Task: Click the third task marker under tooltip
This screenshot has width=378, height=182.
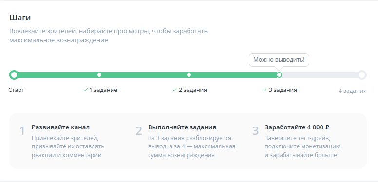Action: (x=279, y=75)
